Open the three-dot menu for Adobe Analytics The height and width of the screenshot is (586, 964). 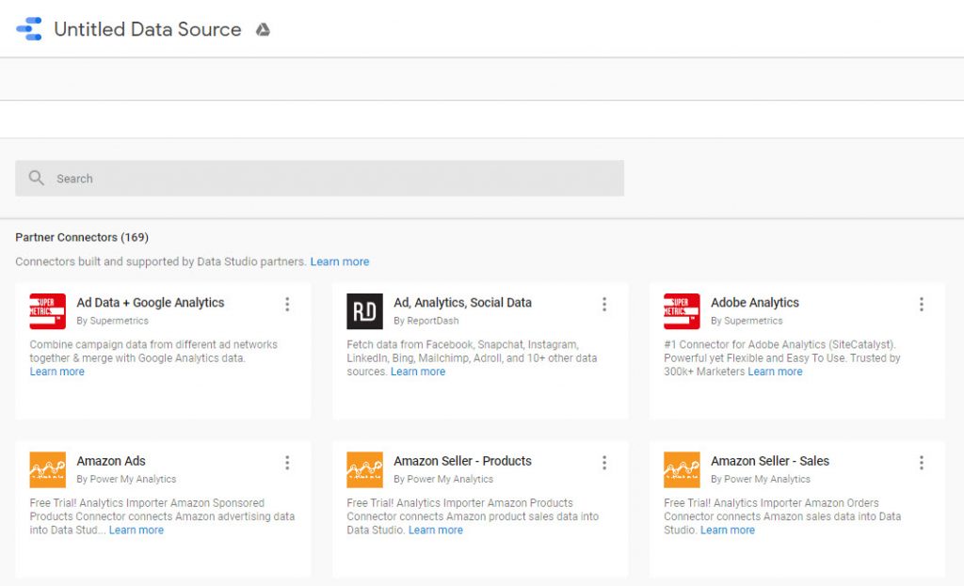coord(922,304)
